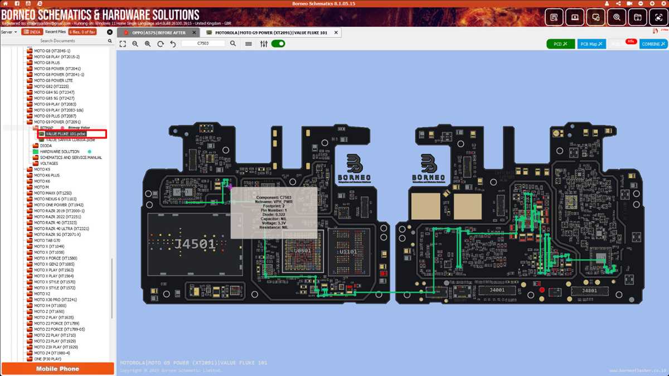Click the download folder icon in banner
Screen dimensions: 669x376
pos(638,17)
